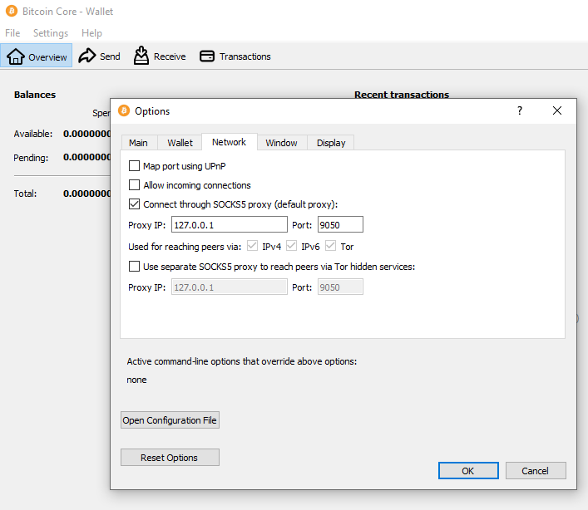Switch to the Window tab
Image resolution: width=588 pixels, height=510 pixels.
[281, 143]
